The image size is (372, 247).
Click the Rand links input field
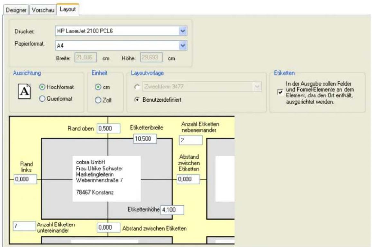click(x=25, y=179)
